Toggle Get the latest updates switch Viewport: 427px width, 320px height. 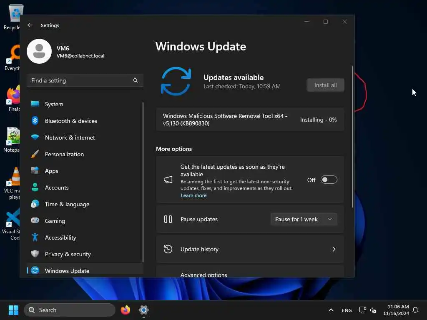coord(329,180)
